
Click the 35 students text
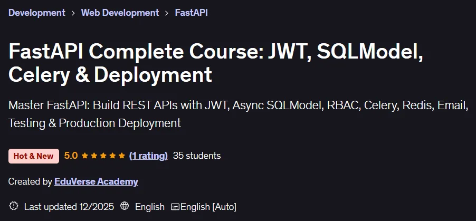[x=197, y=156]
